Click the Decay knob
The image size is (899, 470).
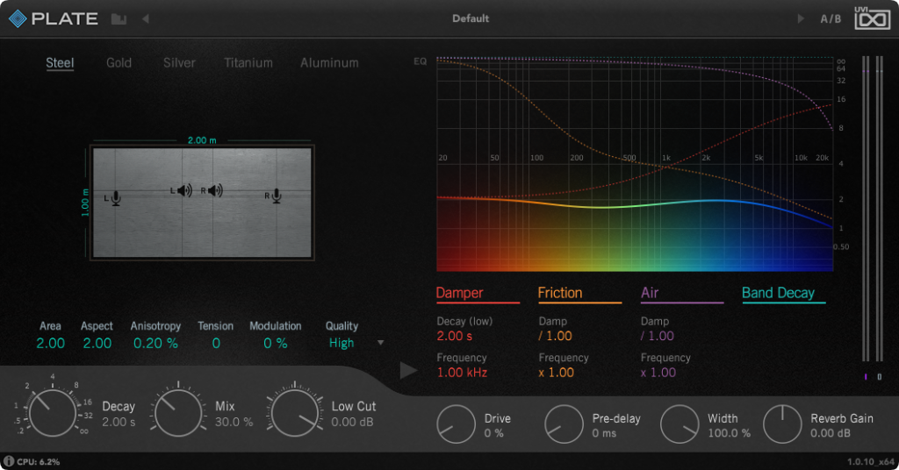point(52,412)
